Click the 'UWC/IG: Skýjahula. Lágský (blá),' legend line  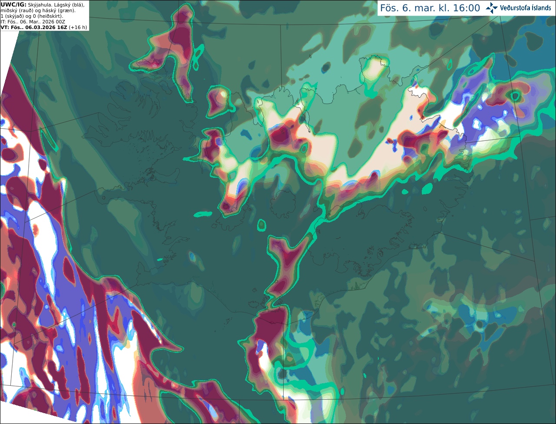(x=42, y=4)
